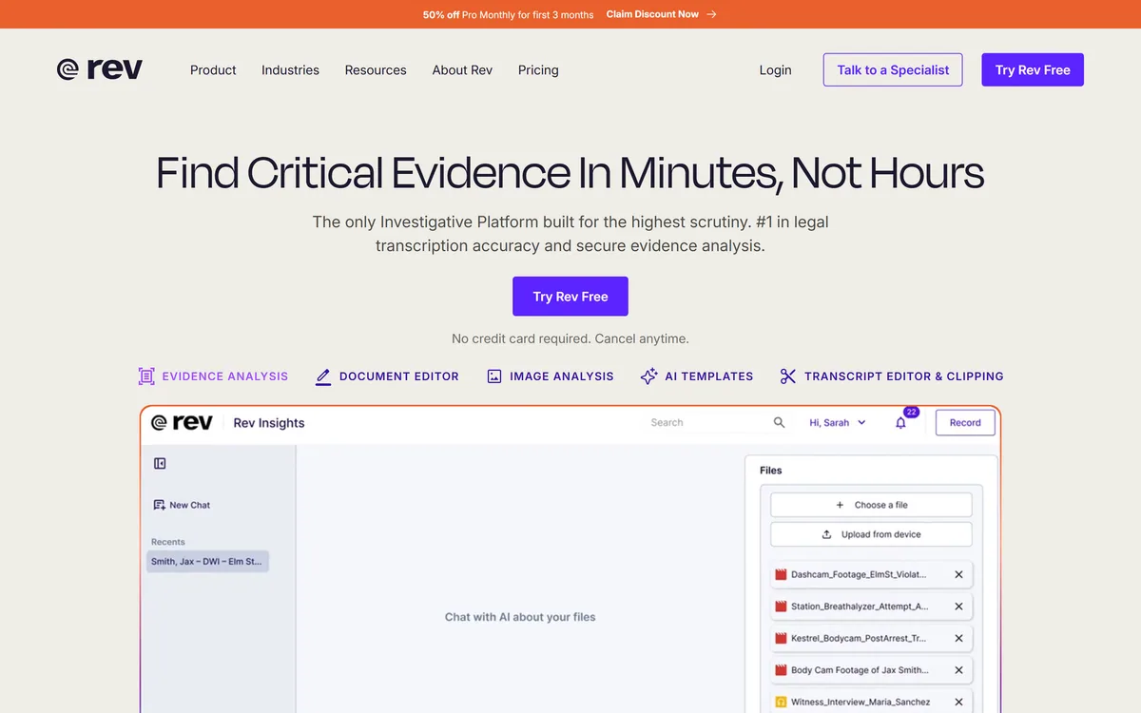Click the Rev logo inside the Insights app
The width and height of the screenshot is (1141, 713).
182,423
